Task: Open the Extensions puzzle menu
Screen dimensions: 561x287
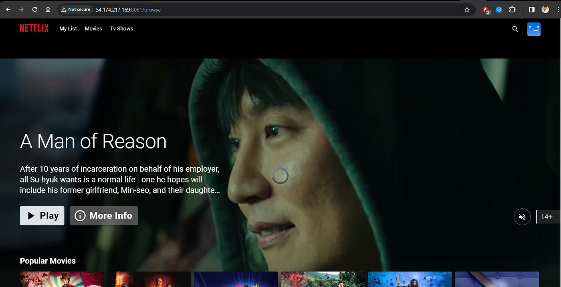Action: tap(512, 10)
